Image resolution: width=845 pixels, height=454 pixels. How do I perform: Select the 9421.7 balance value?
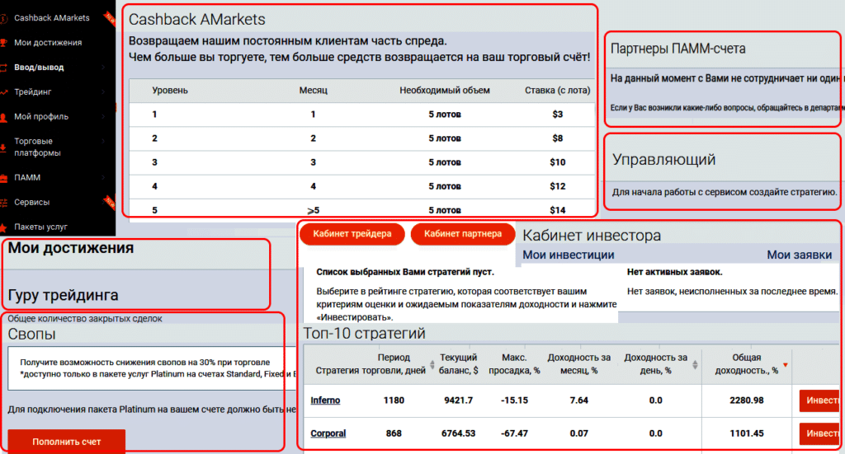click(458, 400)
